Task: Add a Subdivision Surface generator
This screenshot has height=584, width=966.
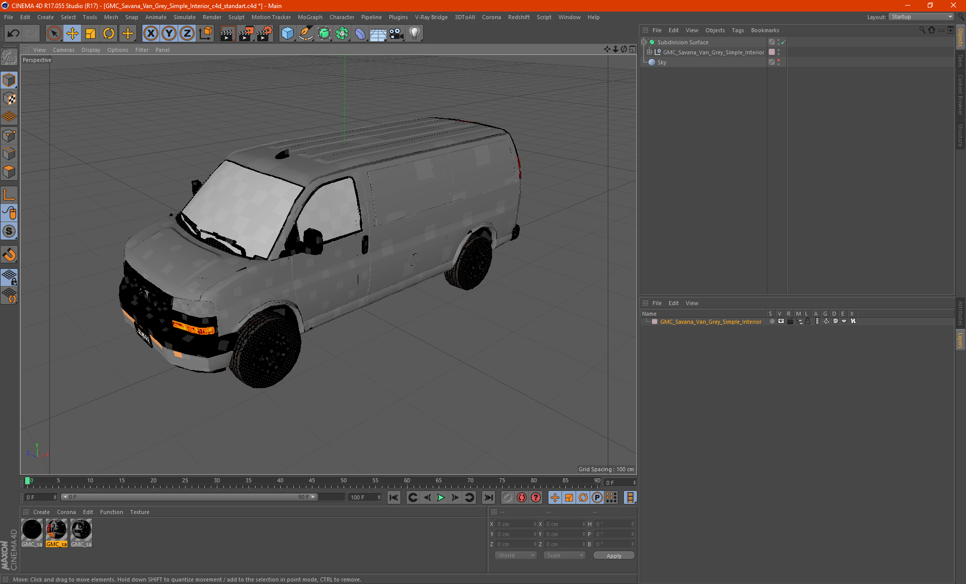Action: coord(324,33)
